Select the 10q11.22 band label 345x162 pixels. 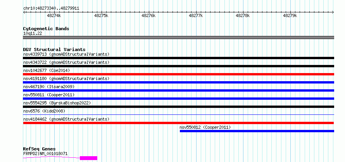[x=33, y=34]
